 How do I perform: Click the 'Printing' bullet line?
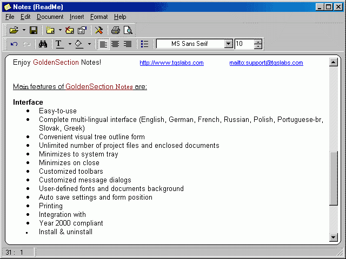51,206
